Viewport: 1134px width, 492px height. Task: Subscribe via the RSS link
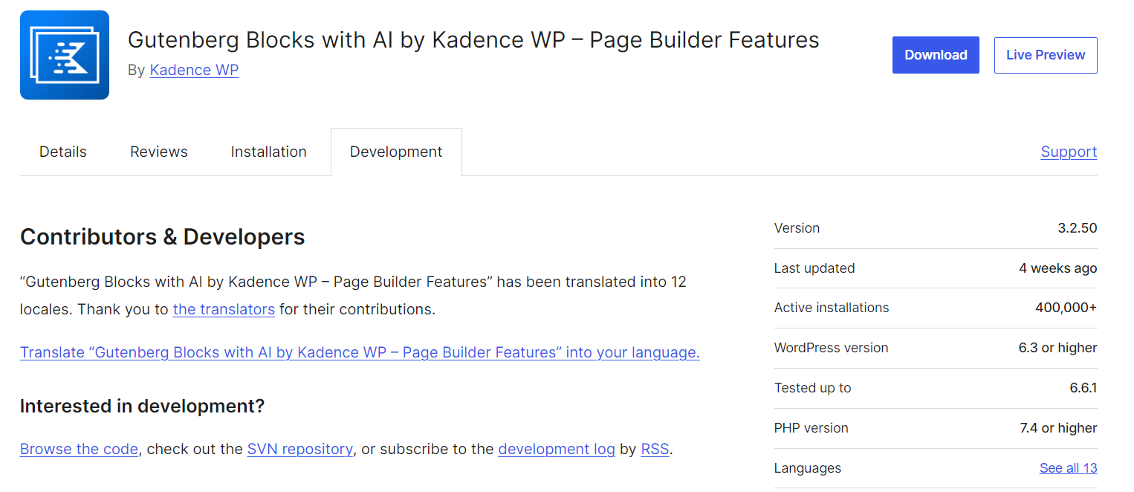pyautogui.click(x=655, y=449)
